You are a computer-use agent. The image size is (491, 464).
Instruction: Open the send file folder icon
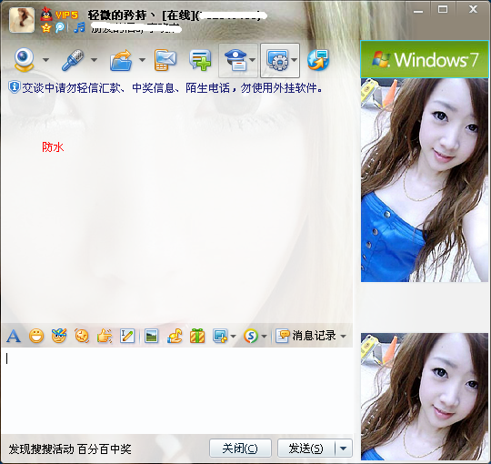point(121,60)
